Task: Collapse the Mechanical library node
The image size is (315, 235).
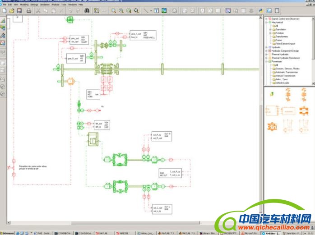Action: pyautogui.click(x=266, y=22)
